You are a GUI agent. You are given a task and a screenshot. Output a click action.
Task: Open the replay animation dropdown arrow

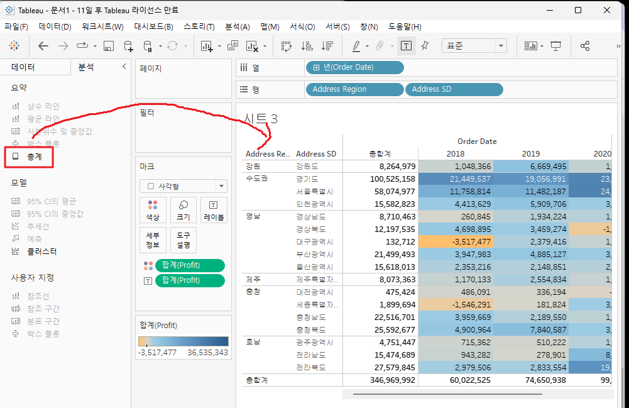click(x=95, y=46)
